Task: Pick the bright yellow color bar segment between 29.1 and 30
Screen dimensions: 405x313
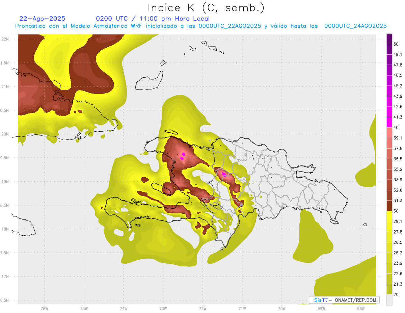Action: tap(389, 216)
